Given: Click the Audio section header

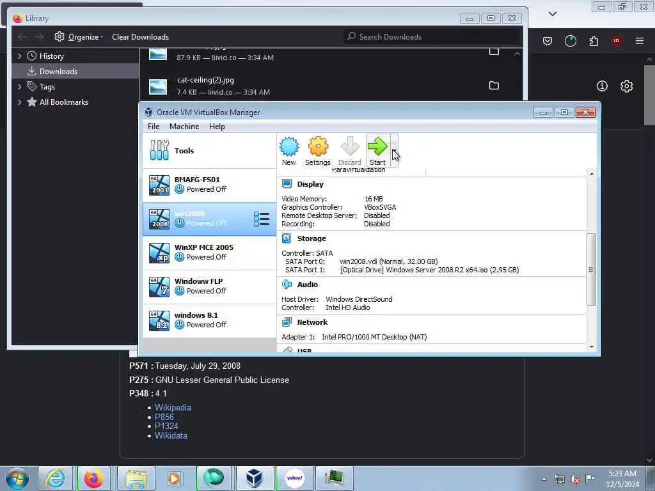Looking at the screenshot, I should (308, 284).
